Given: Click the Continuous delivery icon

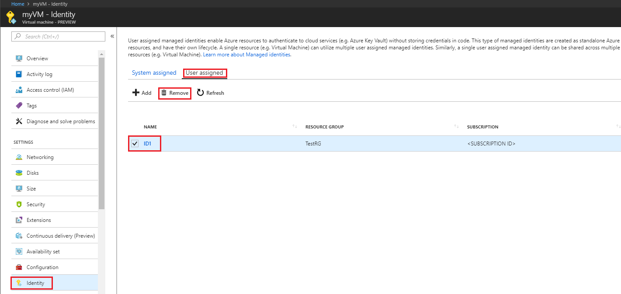Looking at the screenshot, I should [x=19, y=236].
